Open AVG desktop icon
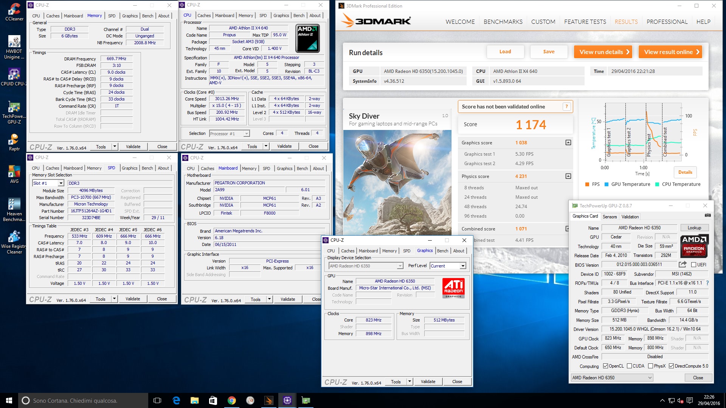Image resolution: width=726 pixels, height=408 pixels. 14,174
